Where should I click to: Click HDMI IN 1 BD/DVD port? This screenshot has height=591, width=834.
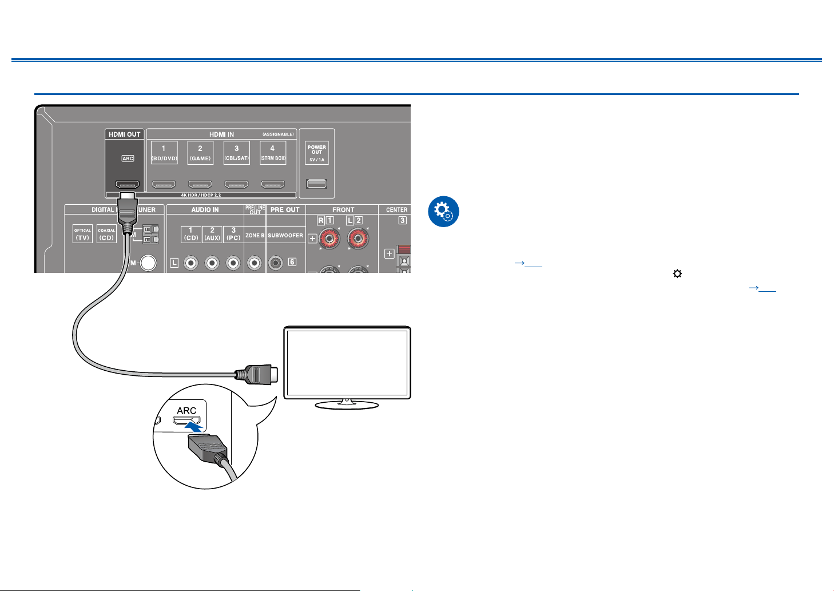[x=164, y=185]
